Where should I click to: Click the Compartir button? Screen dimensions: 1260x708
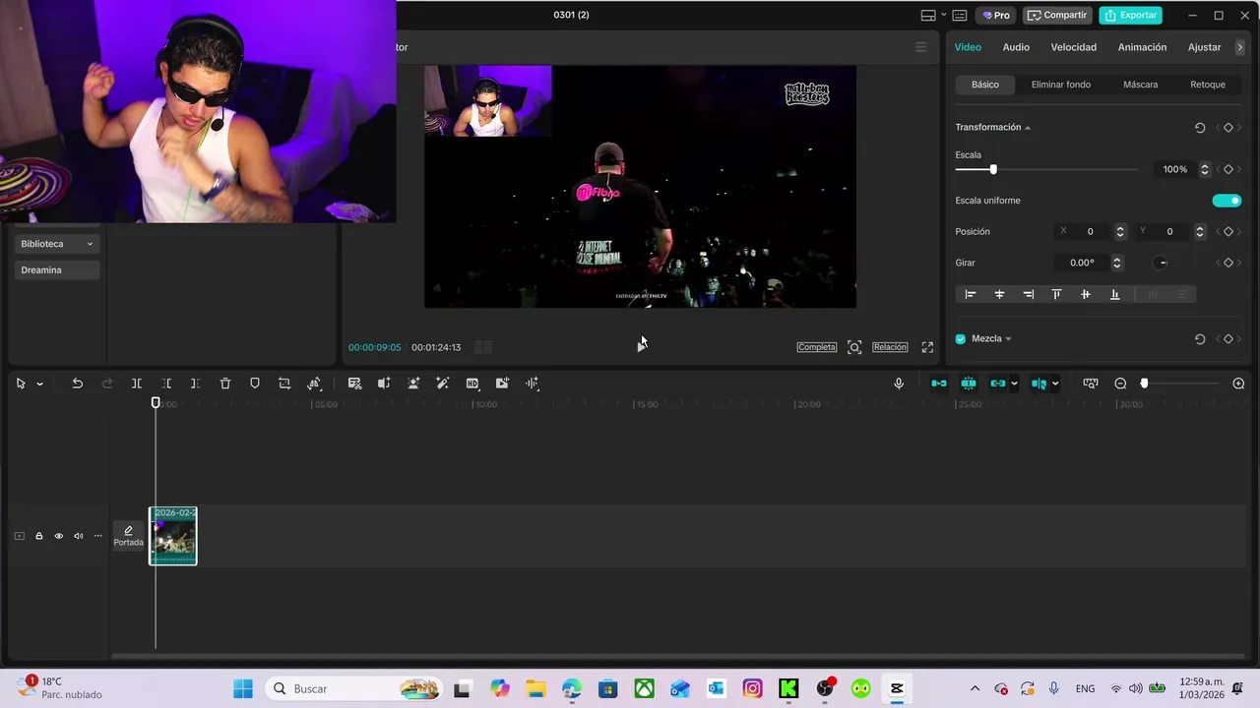[1057, 15]
